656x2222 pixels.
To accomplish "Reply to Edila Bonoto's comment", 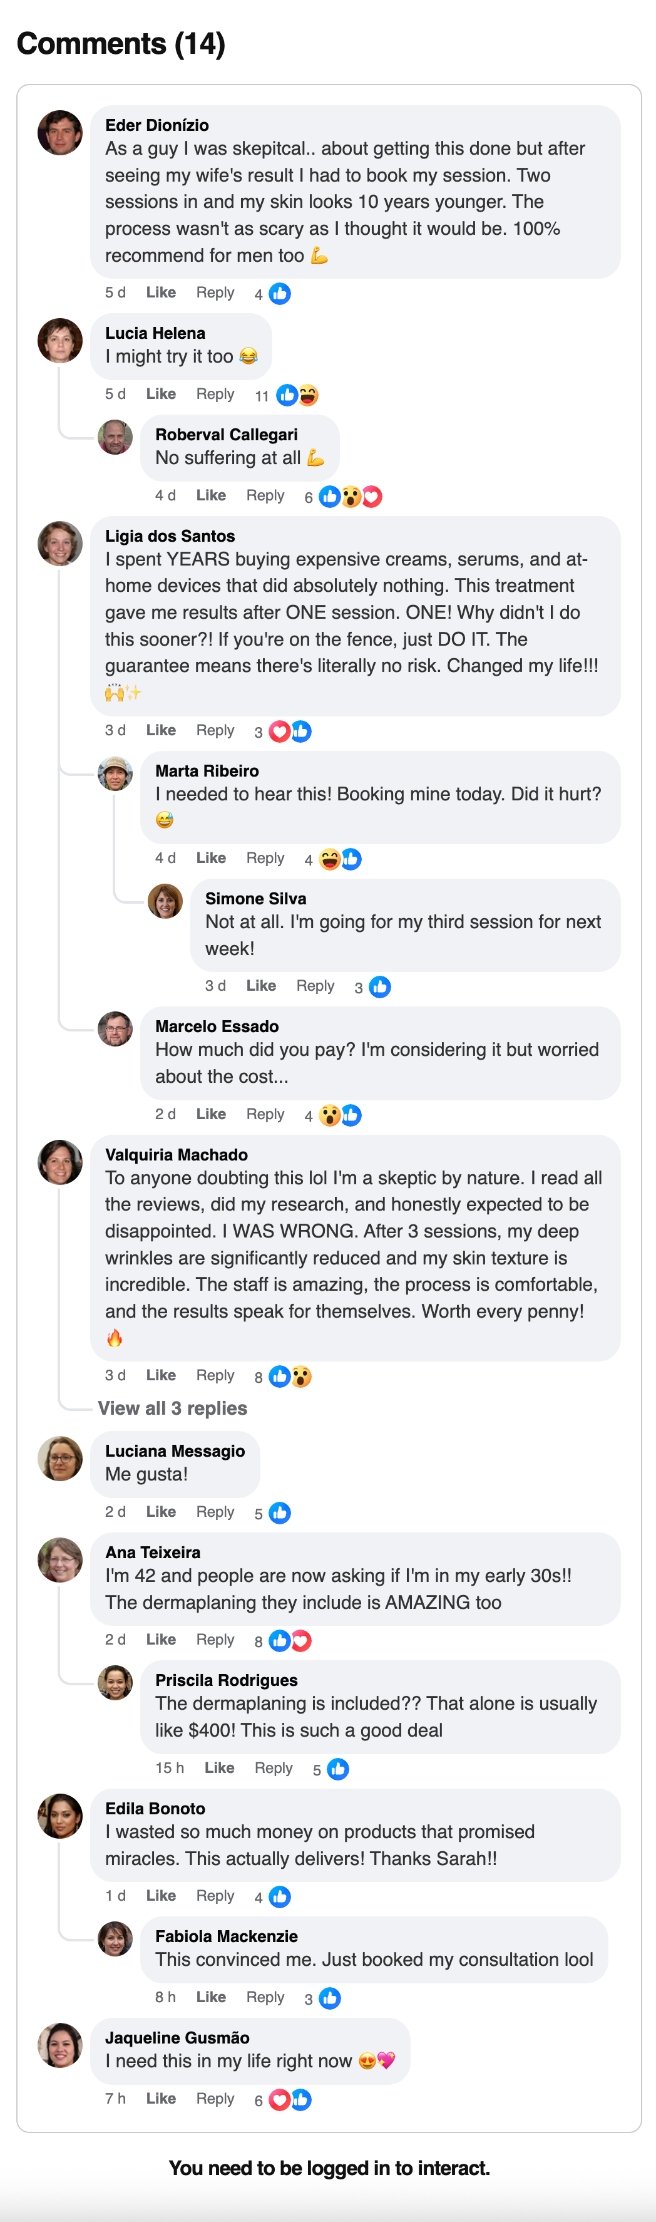I will pos(215,1896).
